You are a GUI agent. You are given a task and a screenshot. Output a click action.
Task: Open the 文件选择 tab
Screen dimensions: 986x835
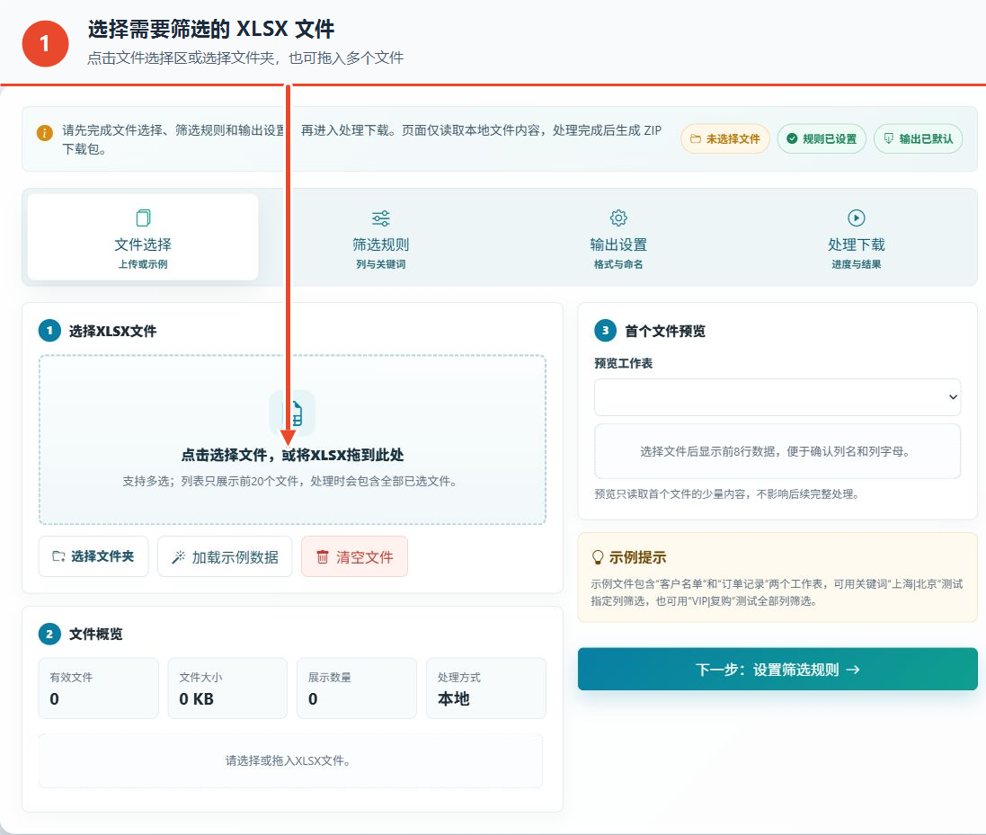[143, 237]
